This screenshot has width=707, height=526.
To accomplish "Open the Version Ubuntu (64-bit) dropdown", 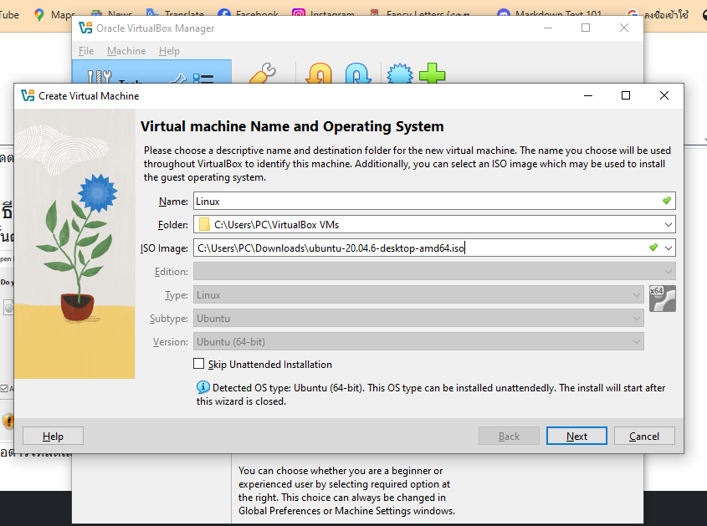I will coord(418,341).
